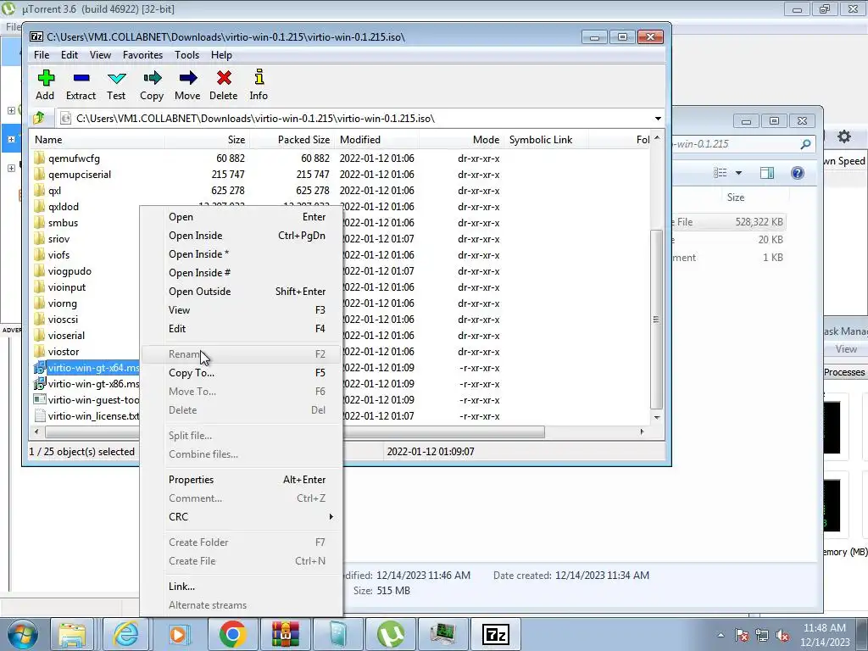Viewport: 868px width, 651px height.
Task: Open the Windows Start button
Action: tap(23, 634)
